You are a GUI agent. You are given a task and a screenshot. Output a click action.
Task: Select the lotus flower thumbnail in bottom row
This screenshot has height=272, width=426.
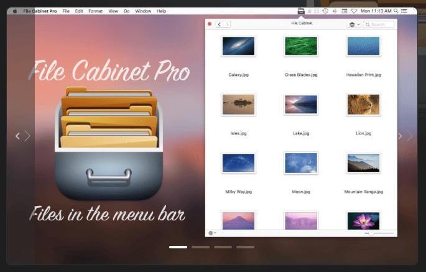[x=364, y=220]
